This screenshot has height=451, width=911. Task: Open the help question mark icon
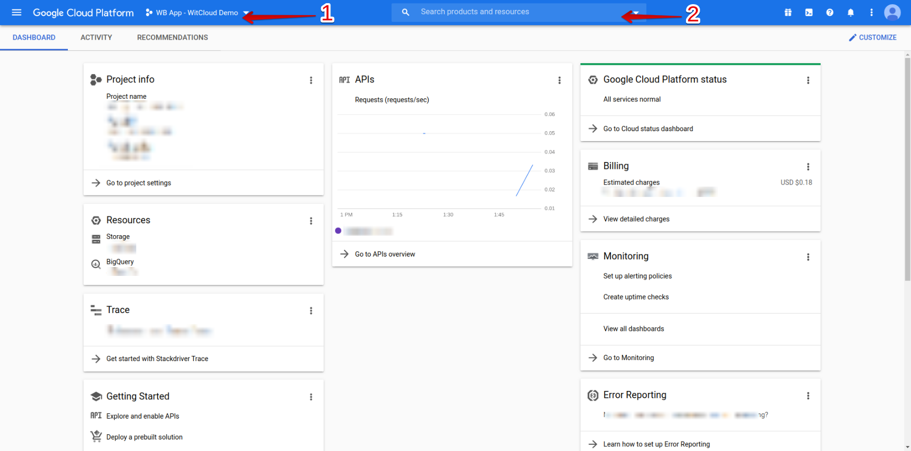click(830, 13)
